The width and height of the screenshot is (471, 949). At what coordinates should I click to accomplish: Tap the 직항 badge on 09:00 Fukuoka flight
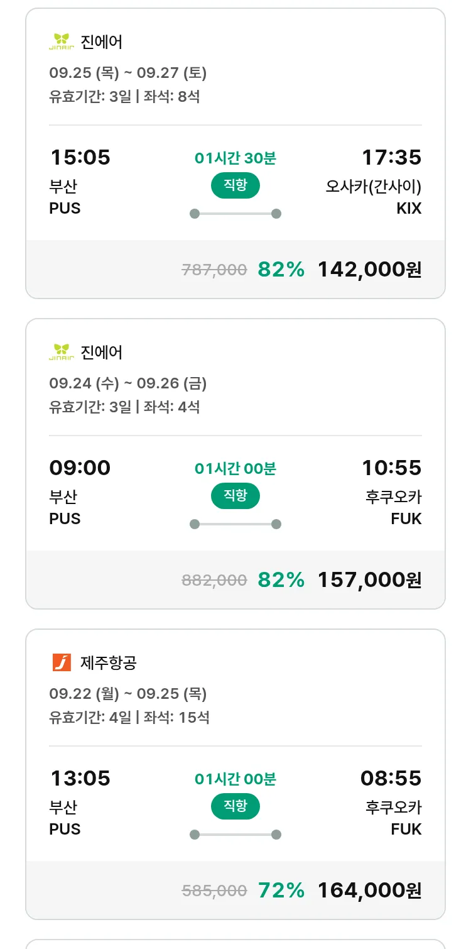[x=235, y=496]
